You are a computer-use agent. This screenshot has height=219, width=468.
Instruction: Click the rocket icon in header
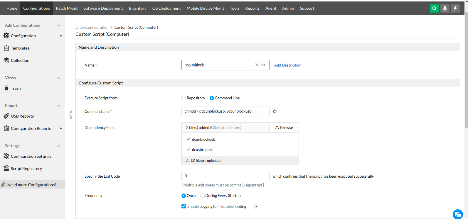tap(445, 8)
